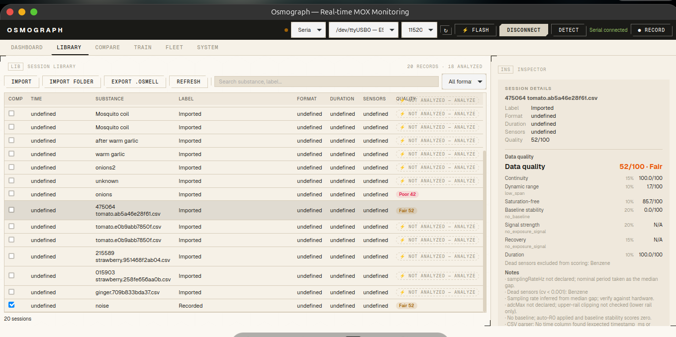Tick compare box for ginger.709b833bda37.csv
Screen dimensions: 676x337
11,292
